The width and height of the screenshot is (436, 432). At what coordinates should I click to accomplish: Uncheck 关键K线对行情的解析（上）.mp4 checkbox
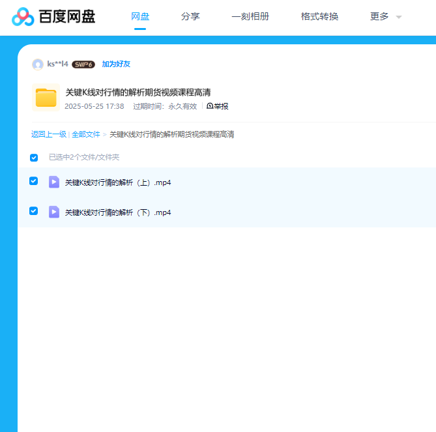(x=34, y=181)
